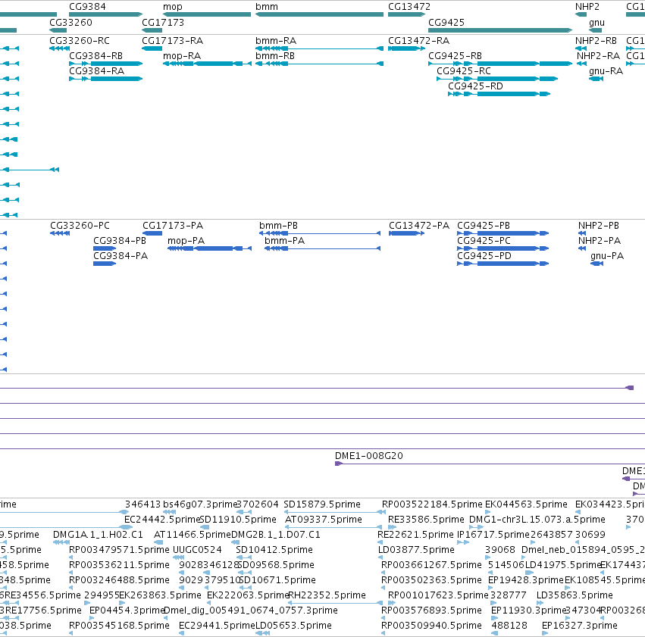Select the mop-RA transcript
Viewport: 645px width, 637px height.
tap(207, 64)
